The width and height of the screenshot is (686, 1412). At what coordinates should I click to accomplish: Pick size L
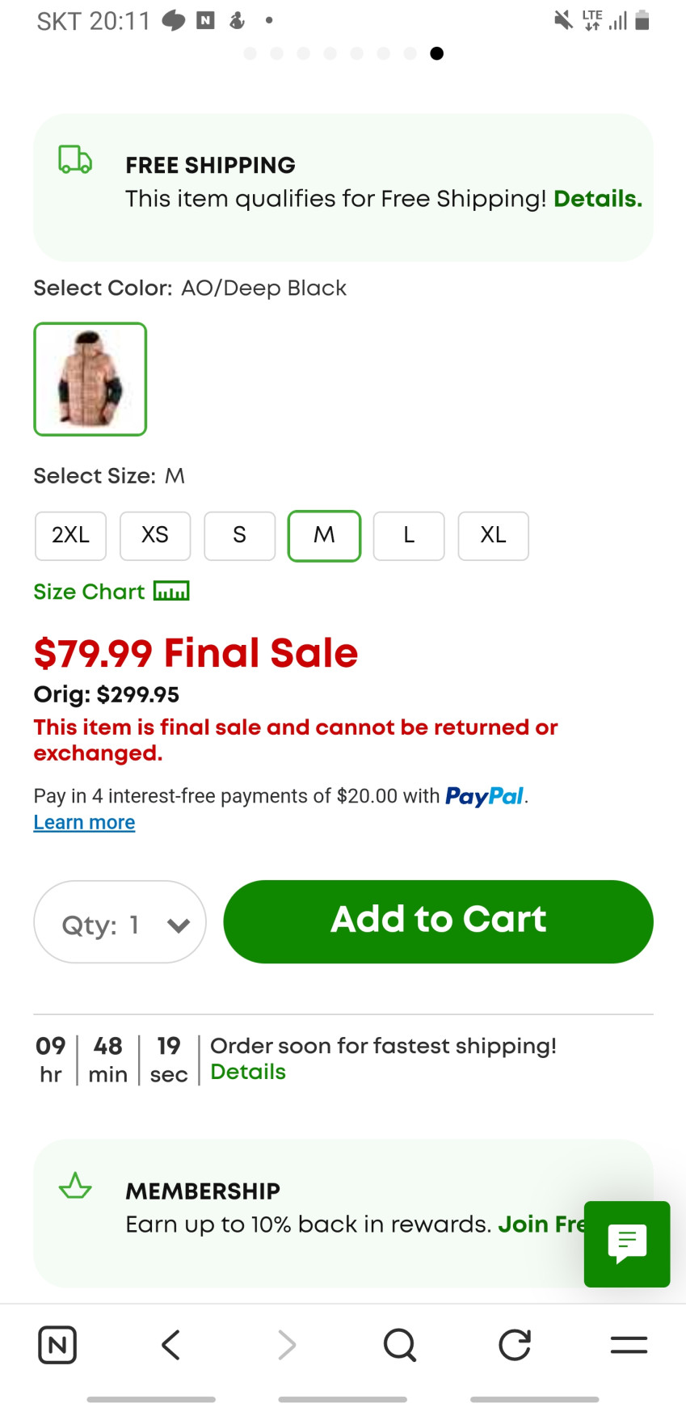409,535
